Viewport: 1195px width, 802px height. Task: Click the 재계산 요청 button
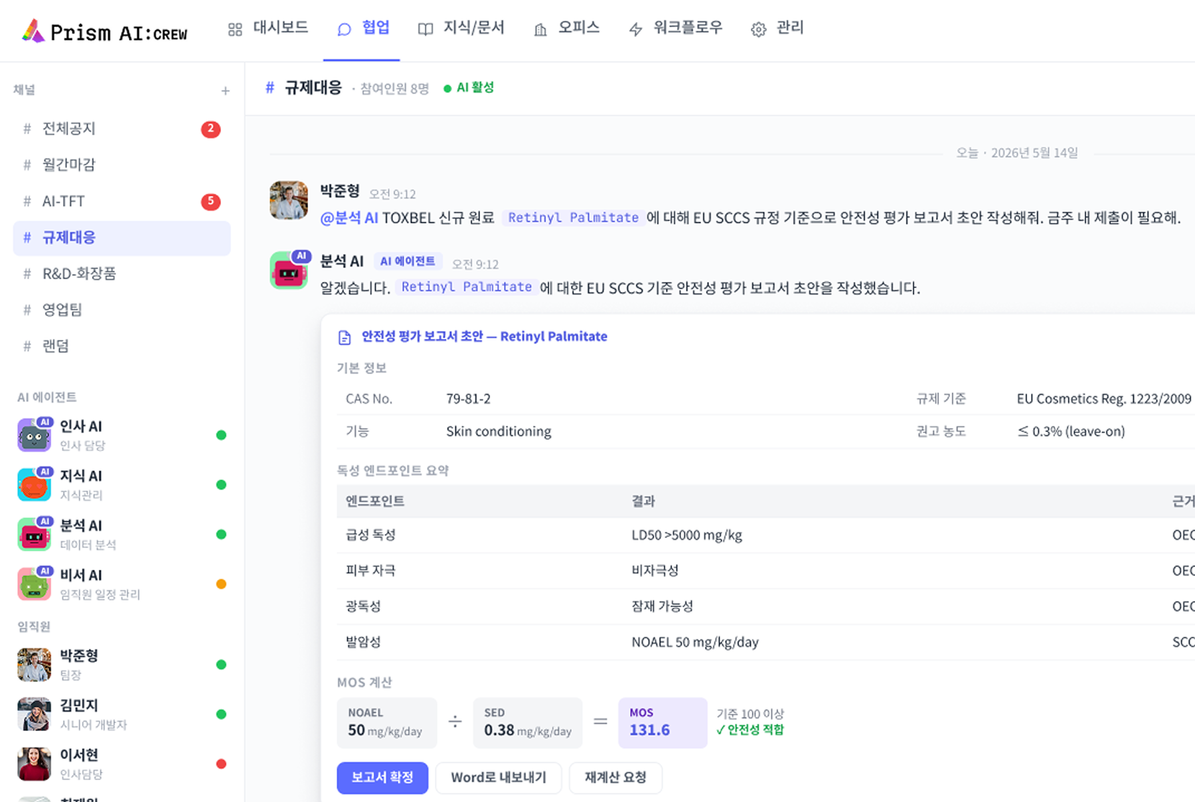tap(615, 777)
